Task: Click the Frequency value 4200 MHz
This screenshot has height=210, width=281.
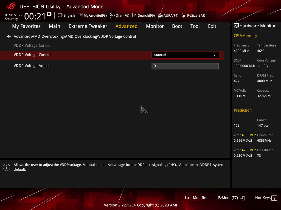Action: coord(241,51)
